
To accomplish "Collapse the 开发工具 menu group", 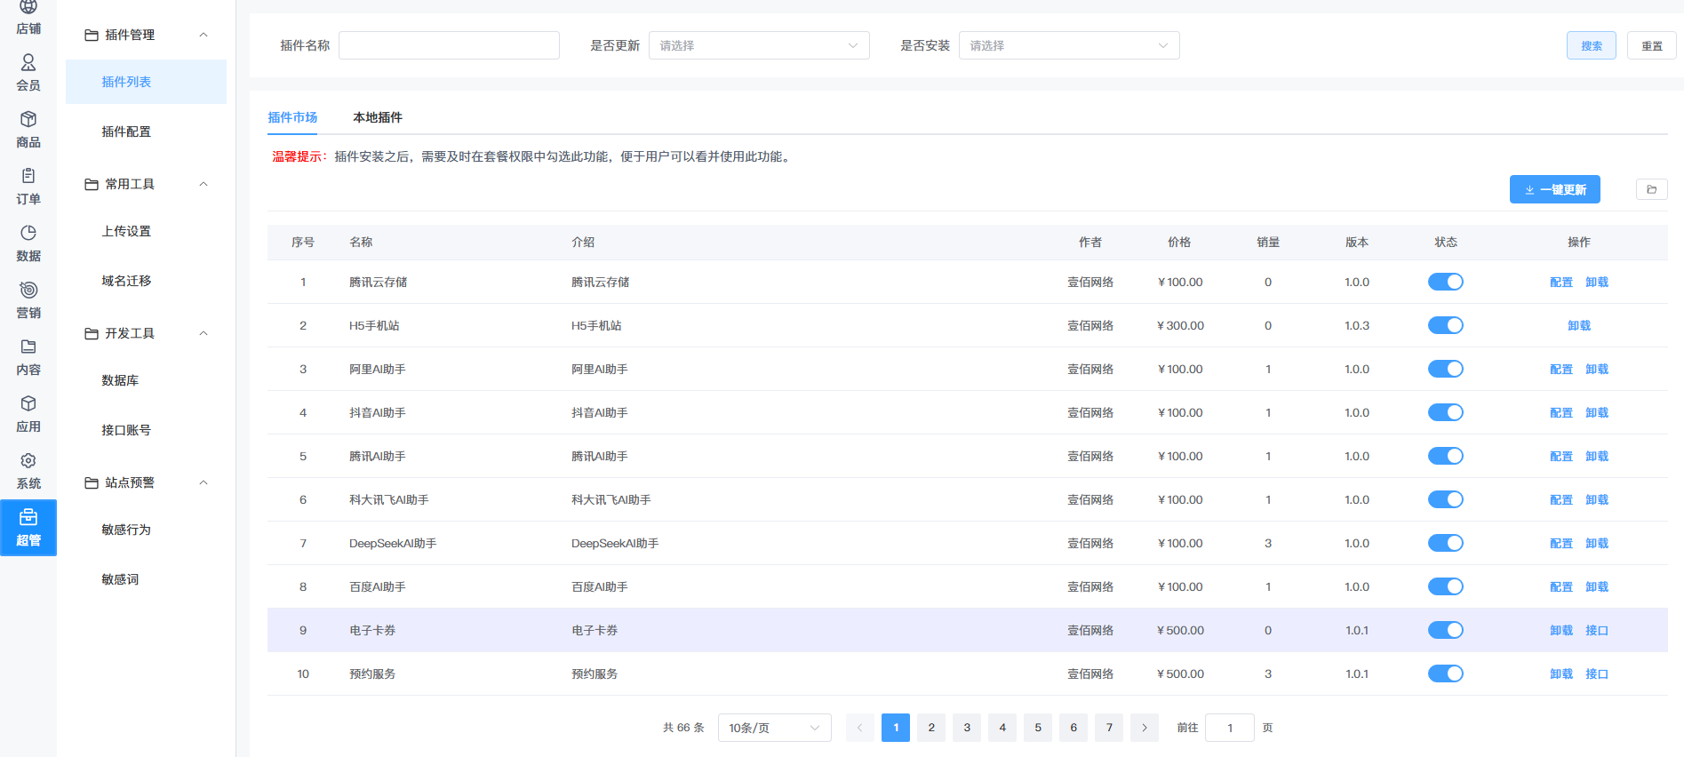I will (204, 334).
